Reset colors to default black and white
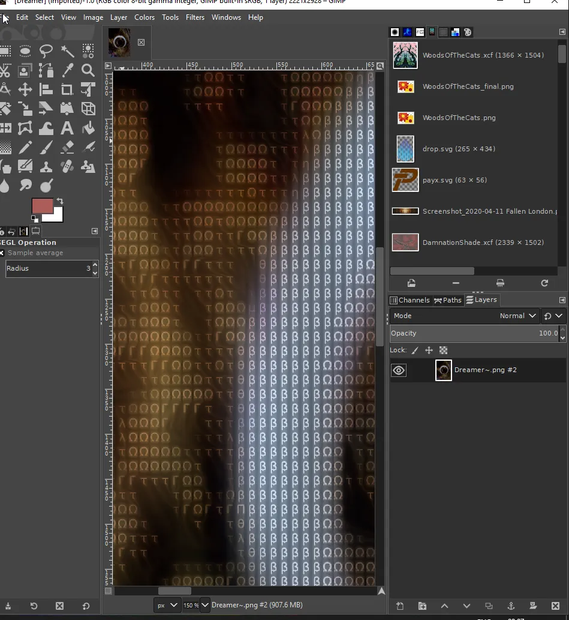Screen dimensions: 569x620 click(35, 218)
